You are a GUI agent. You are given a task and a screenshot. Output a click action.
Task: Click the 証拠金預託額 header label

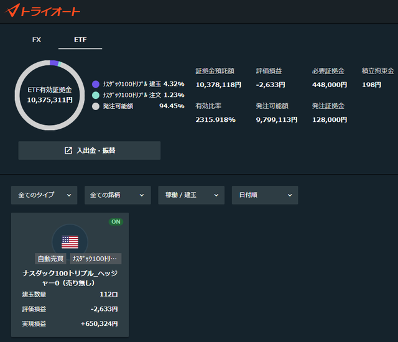[215, 71]
